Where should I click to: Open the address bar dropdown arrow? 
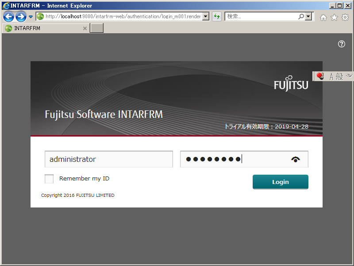click(204, 16)
